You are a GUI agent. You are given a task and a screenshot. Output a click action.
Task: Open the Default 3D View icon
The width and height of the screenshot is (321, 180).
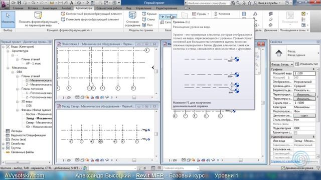click(x=79, y=3)
